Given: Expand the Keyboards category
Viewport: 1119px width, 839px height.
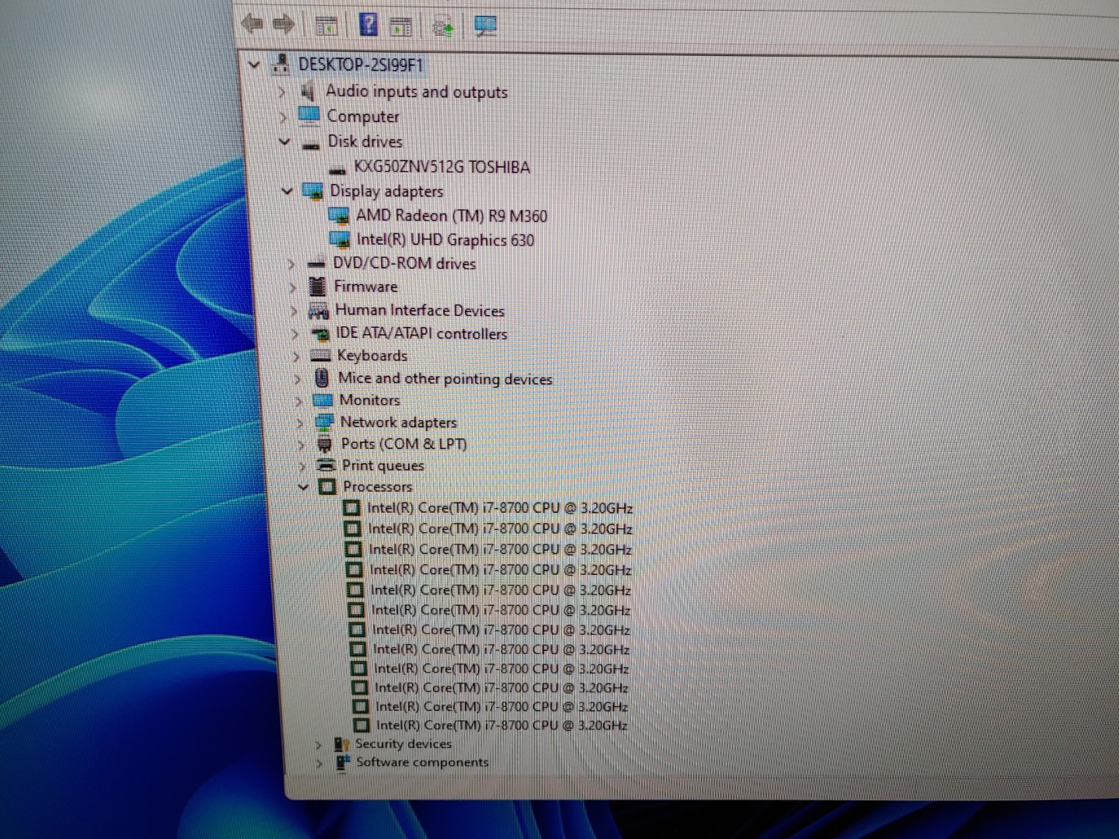Looking at the screenshot, I should [296, 357].
